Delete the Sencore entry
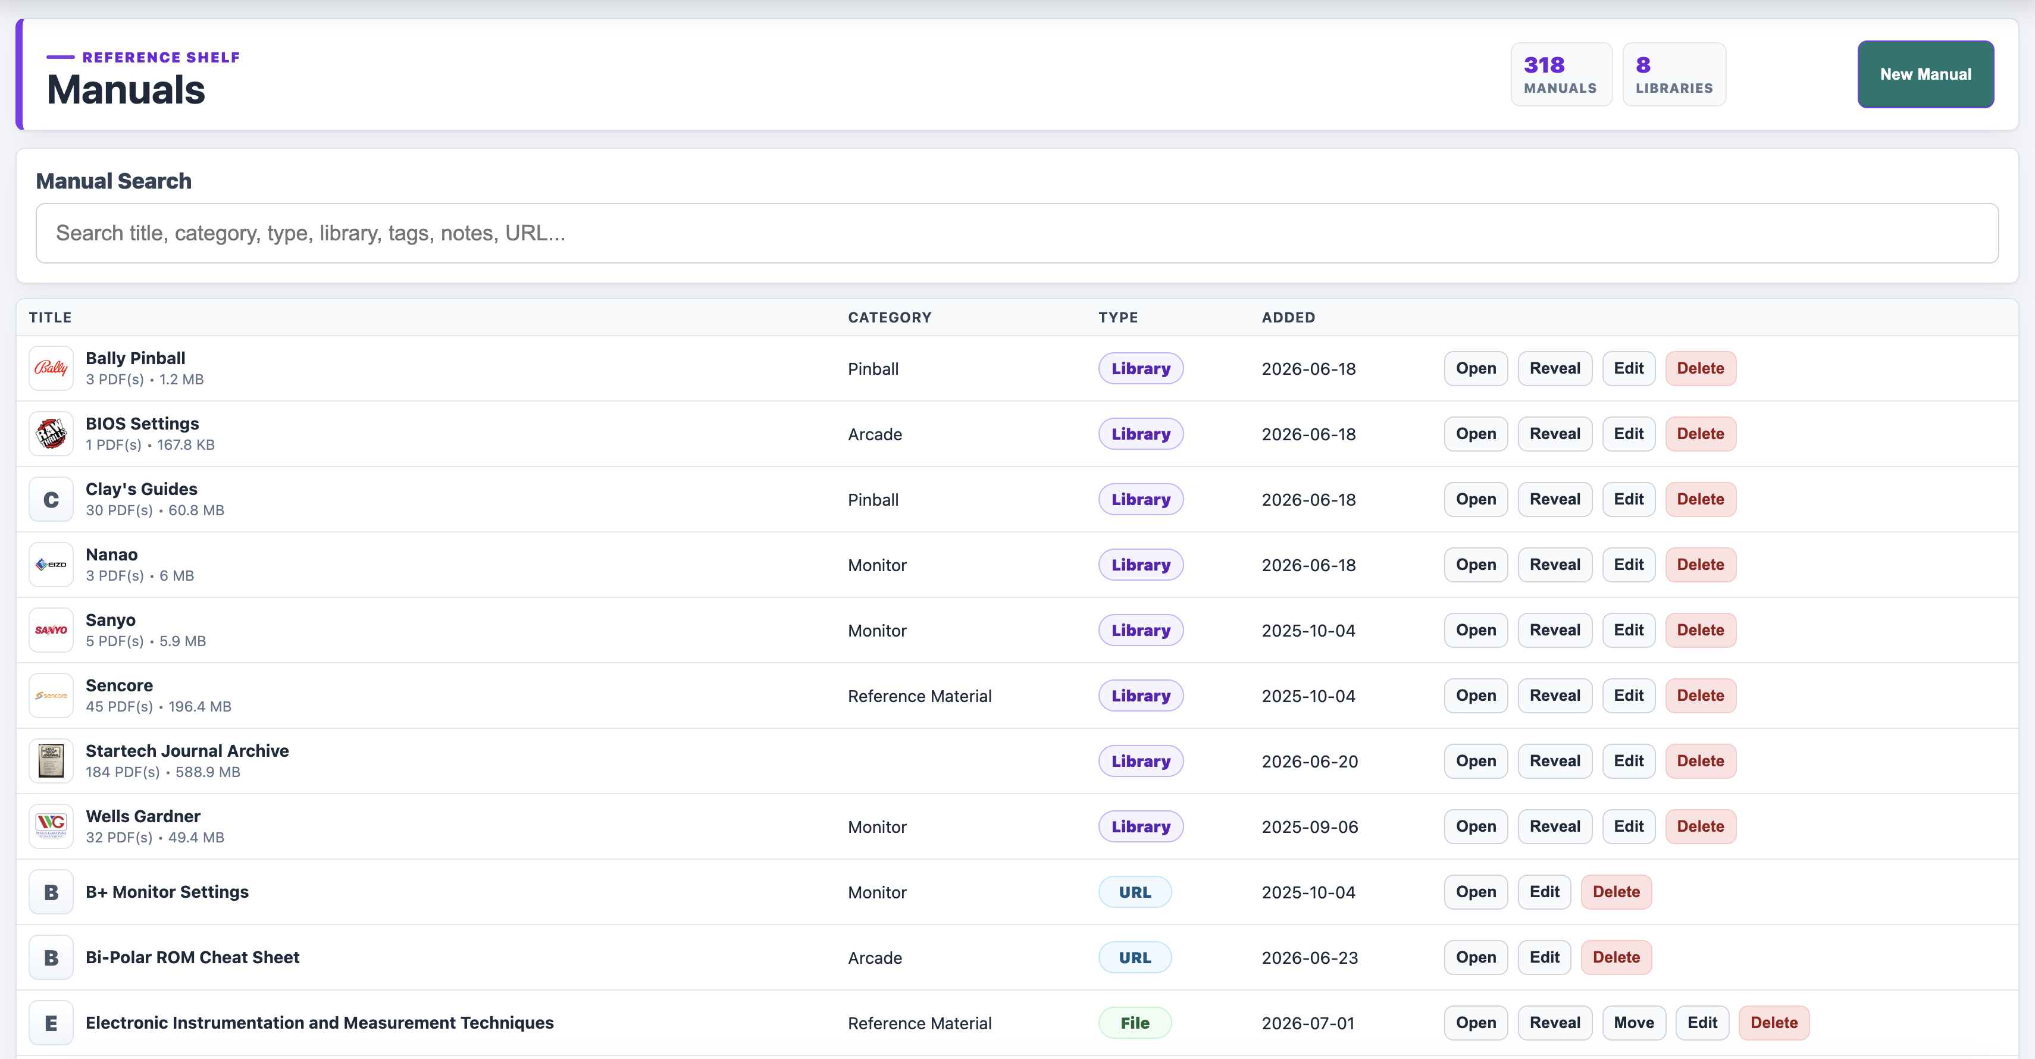Viewport: 2035px width, 1059px height. click(1700, 697)
